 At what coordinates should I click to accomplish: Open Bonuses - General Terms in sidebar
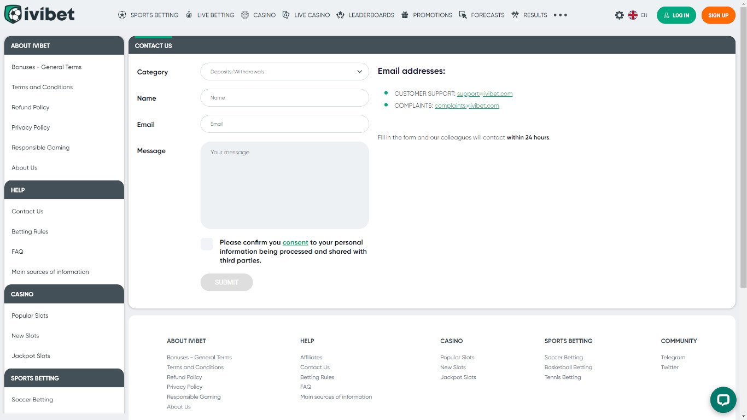[46, 67]
